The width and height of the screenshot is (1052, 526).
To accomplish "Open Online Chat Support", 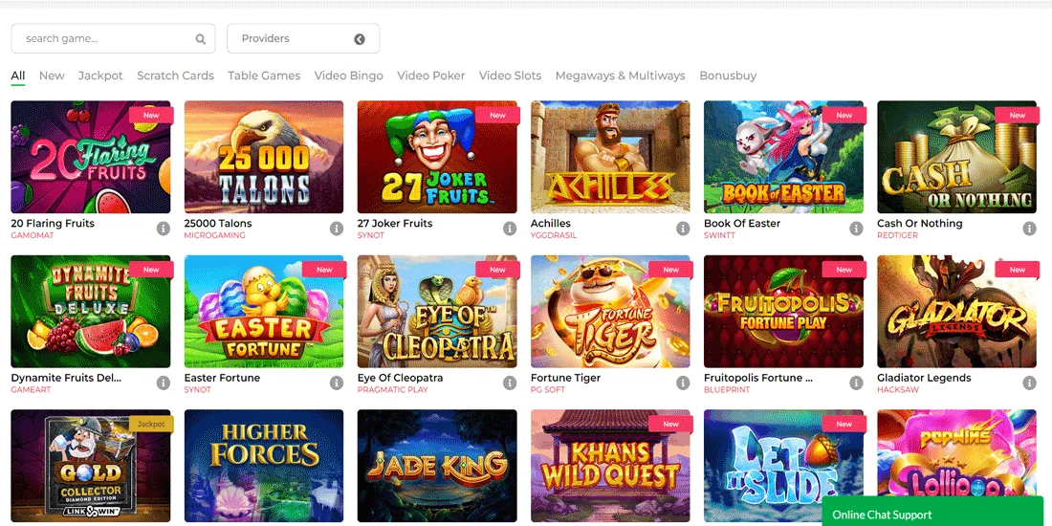I will 932,512.
